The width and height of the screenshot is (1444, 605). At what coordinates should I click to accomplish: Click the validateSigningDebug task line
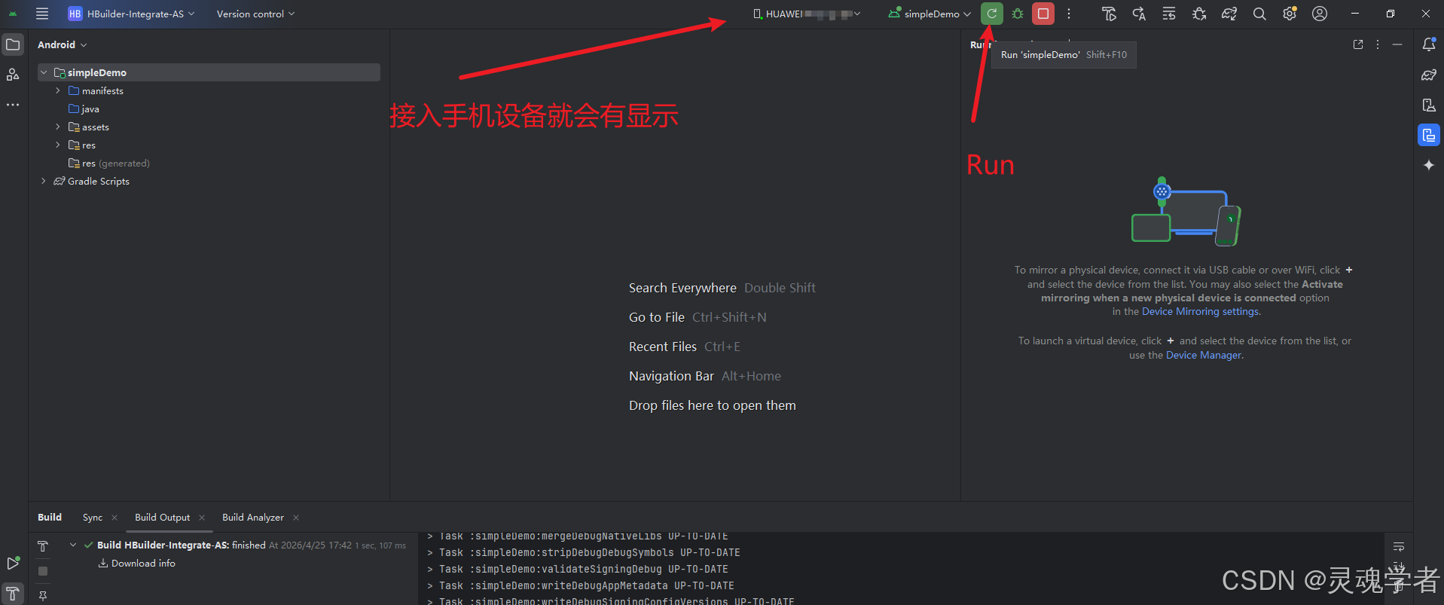[x=578, y=569]
